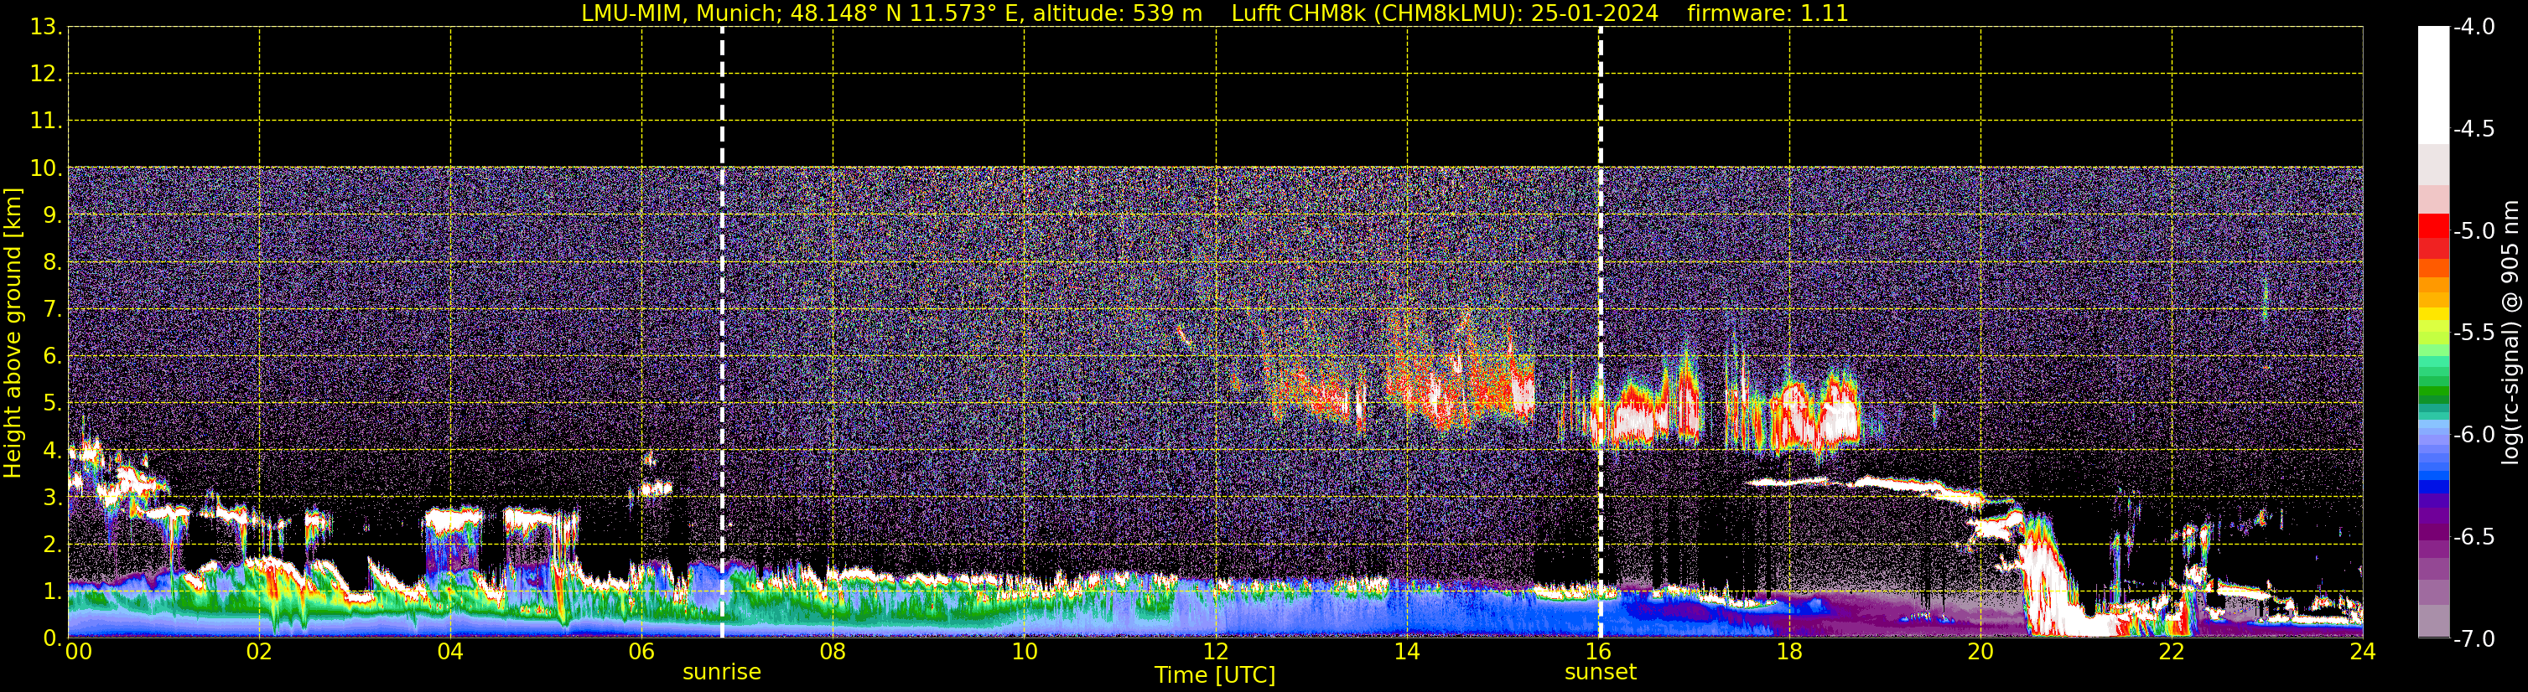Pick the white band at the colorbar top
This screenshot has height=692, width=2528.
(2432, 85)
